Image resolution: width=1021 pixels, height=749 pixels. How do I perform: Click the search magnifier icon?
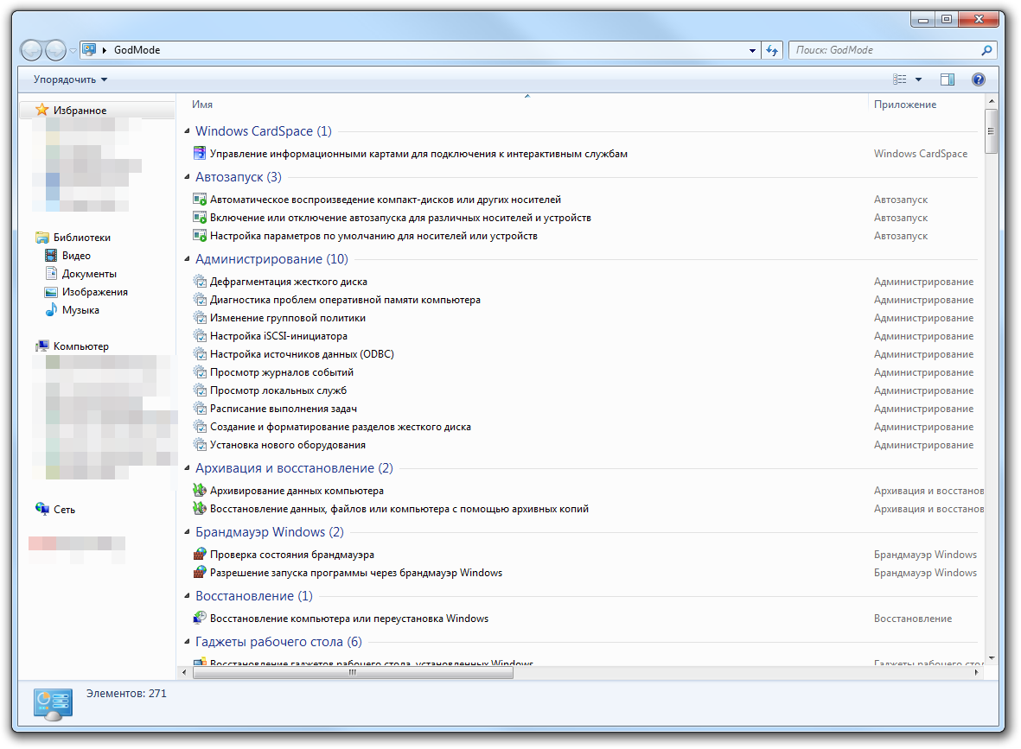[x=986, y=50]
